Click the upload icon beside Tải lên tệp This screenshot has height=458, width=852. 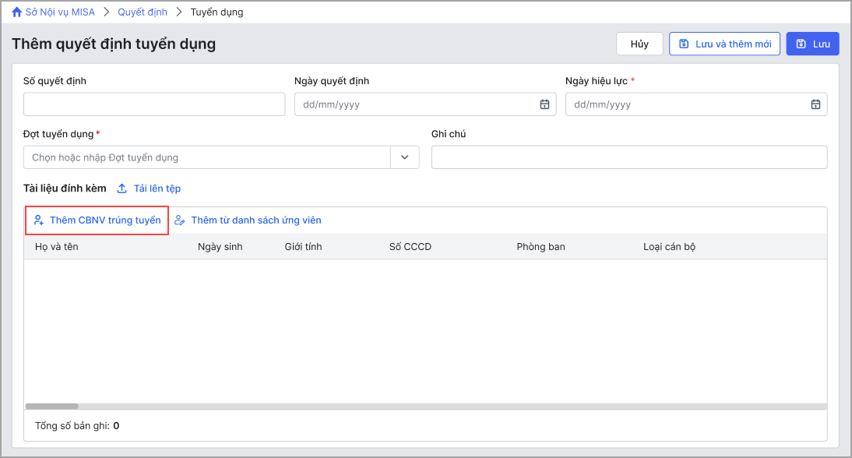click(122, 188)
